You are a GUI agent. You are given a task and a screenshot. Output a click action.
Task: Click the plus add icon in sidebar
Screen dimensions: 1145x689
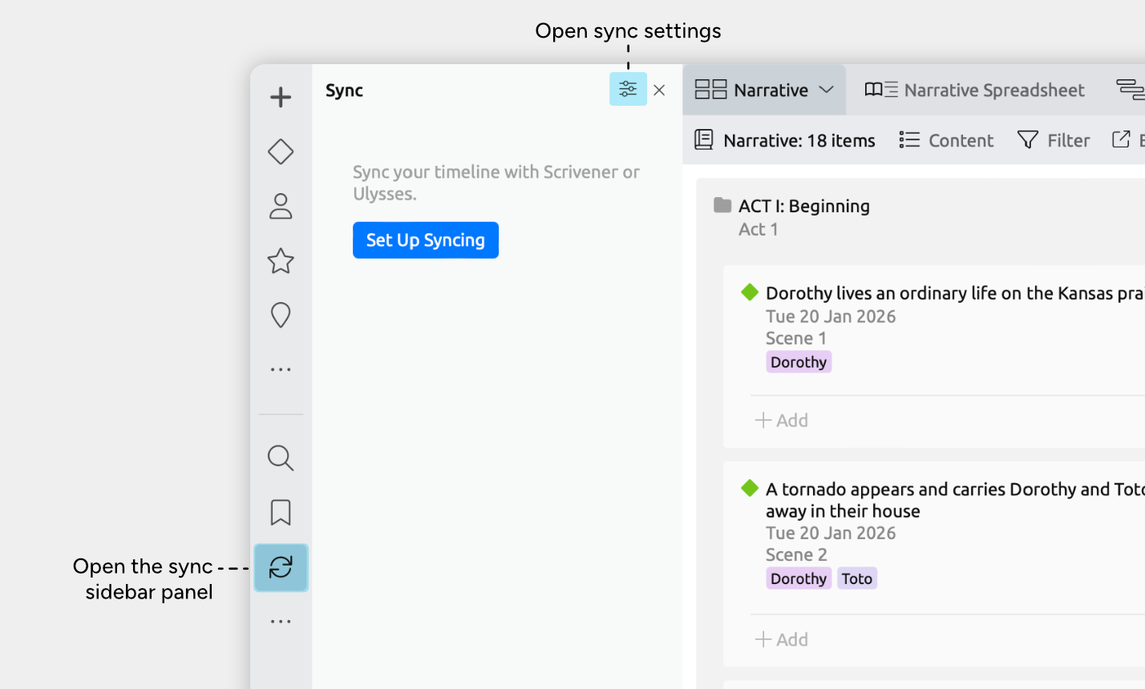pos(281,98)
